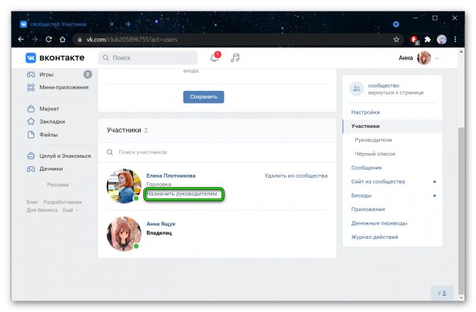Open Настройки in the community menu

click(x=365, y=112)
